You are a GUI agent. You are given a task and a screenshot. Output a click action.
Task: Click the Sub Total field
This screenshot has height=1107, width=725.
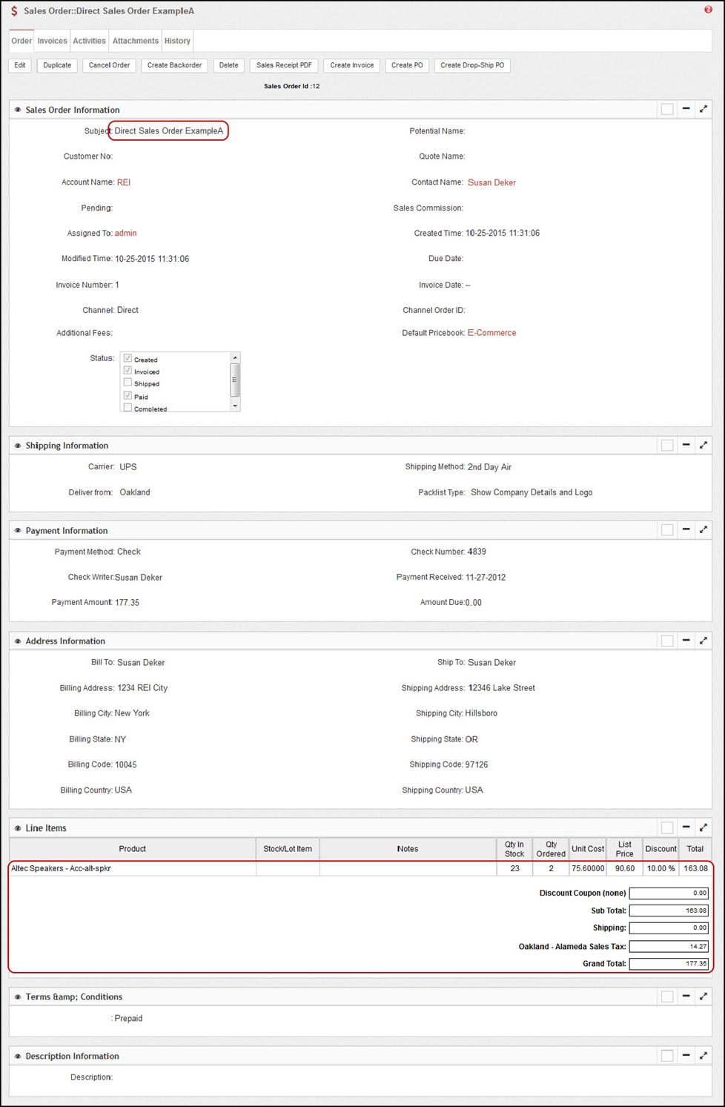pos(669,911)
